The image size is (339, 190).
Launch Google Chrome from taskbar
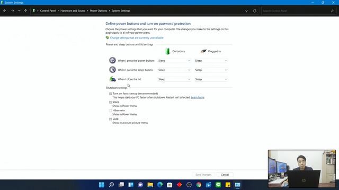click(x=199, y=185)
